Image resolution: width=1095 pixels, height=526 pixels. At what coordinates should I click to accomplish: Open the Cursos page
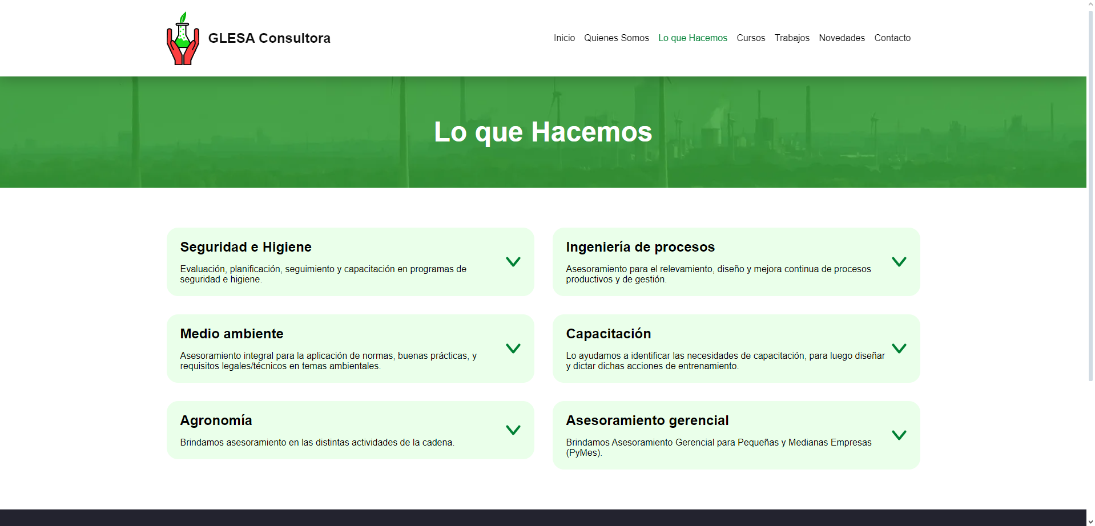click(750, 38)
